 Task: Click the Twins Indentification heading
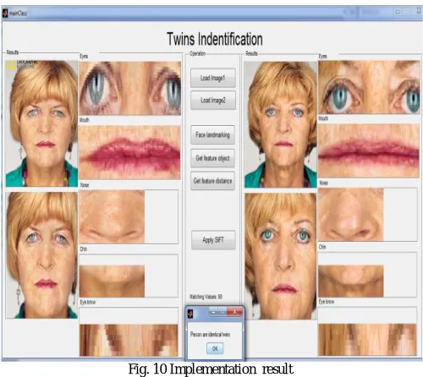(215, 39)
